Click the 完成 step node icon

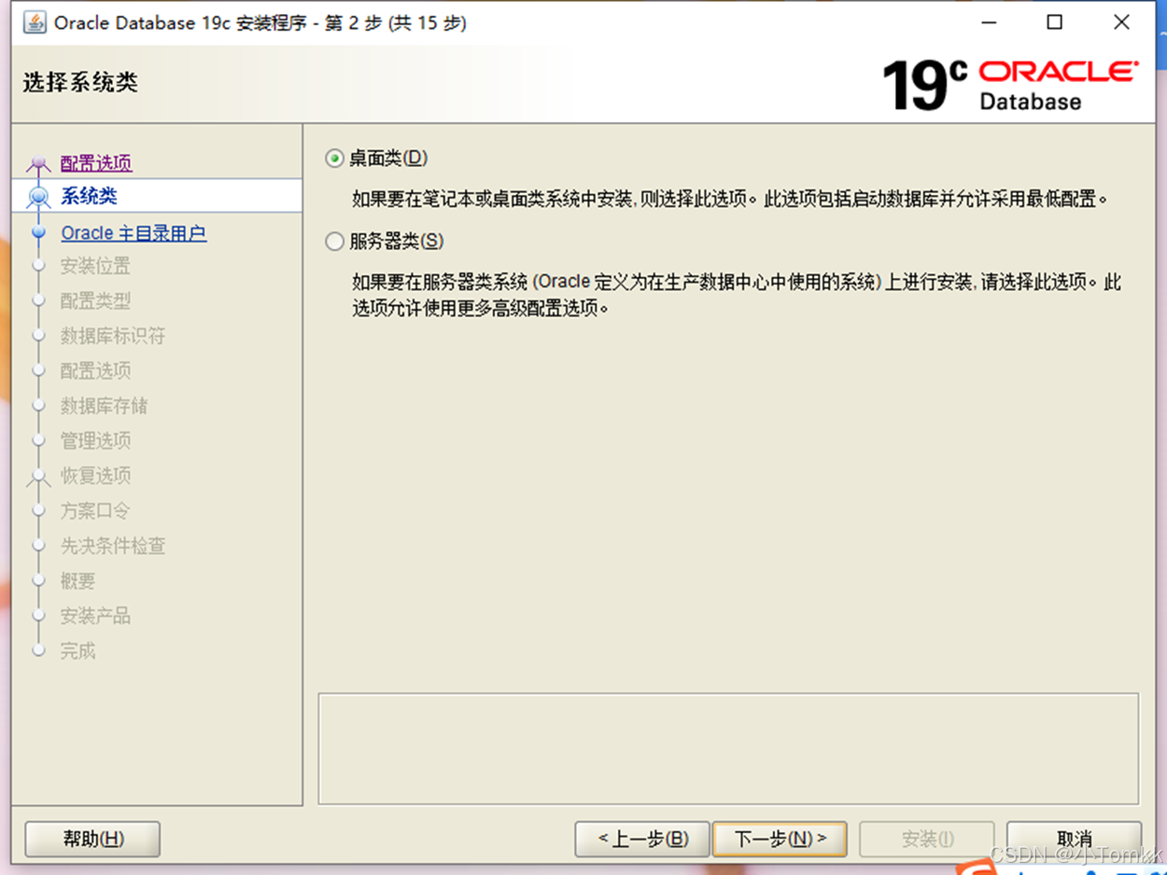click(38, 651)
